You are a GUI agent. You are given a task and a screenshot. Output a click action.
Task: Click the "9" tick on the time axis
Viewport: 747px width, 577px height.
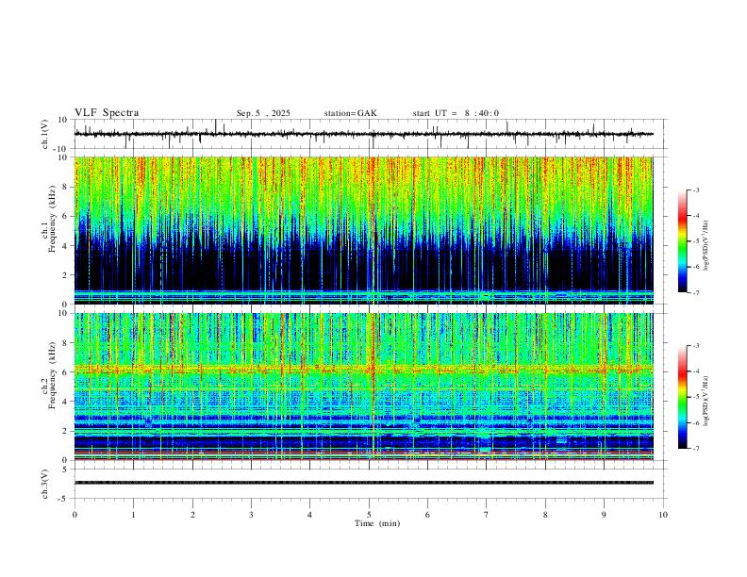604,515
